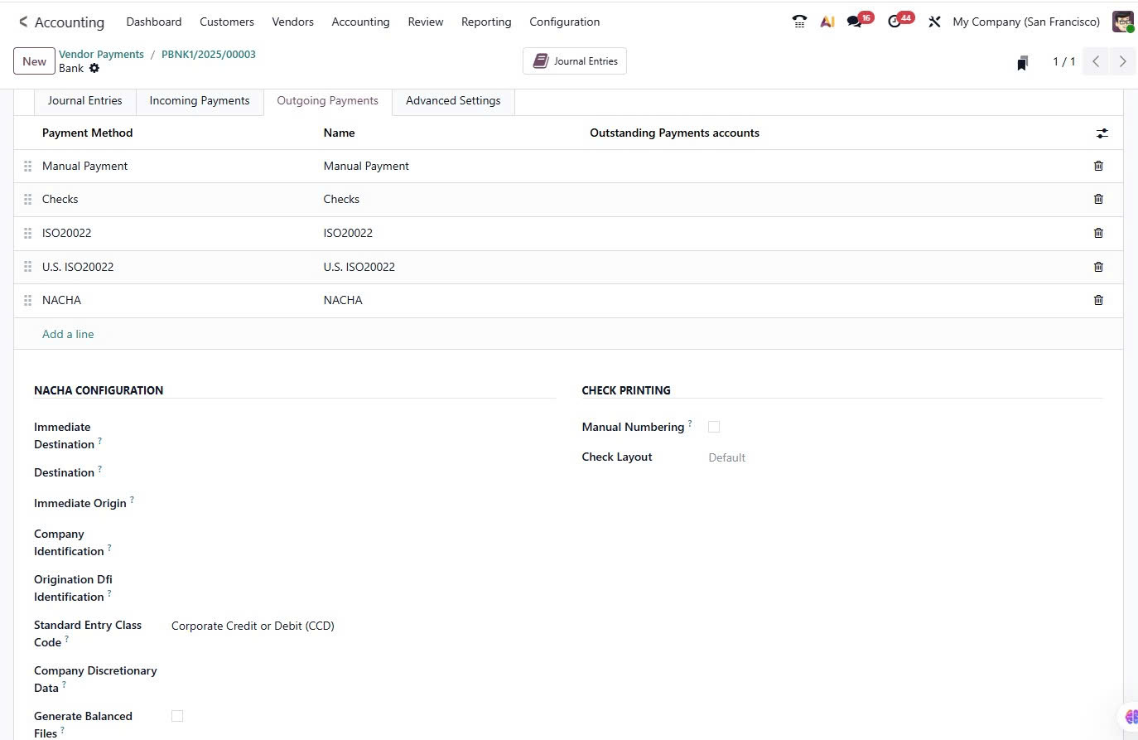The image size is (1138, 740).
Task: Delete the Manual Payment line with trash icon
Action: point(1098,166)
